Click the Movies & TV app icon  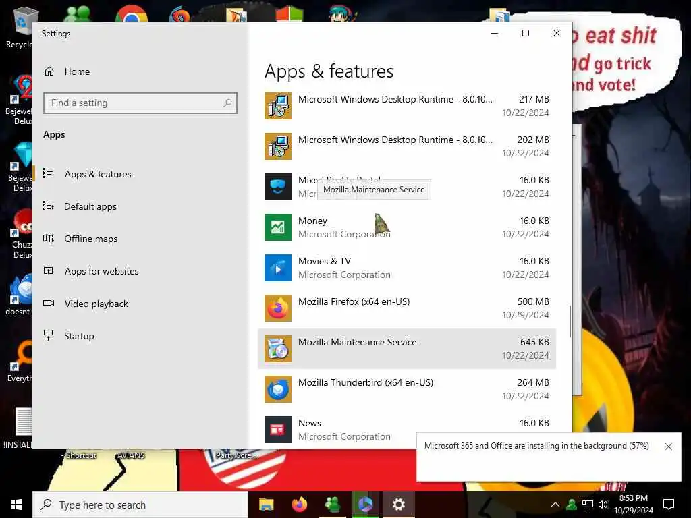point(277,268)
